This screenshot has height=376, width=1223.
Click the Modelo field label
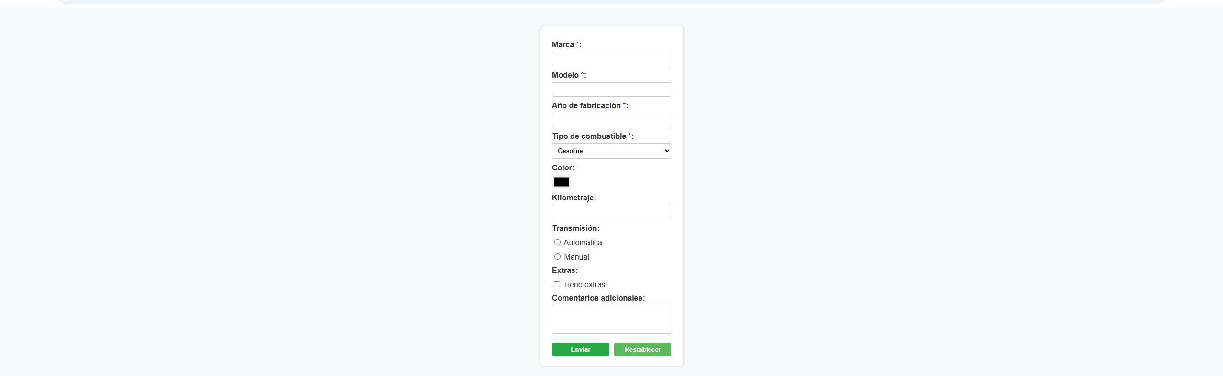565,75
